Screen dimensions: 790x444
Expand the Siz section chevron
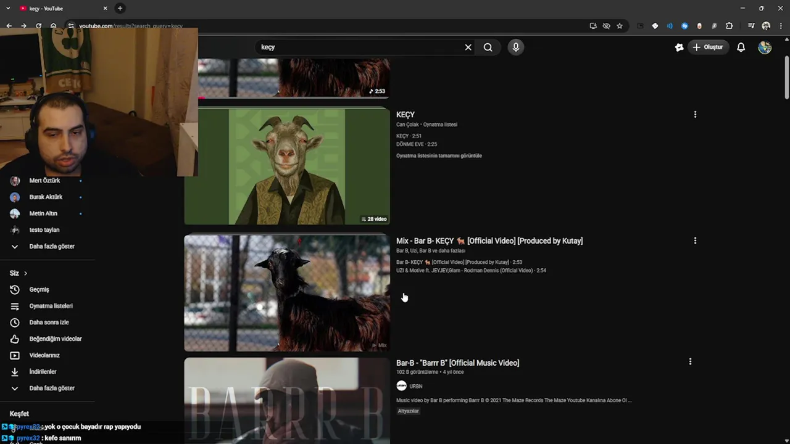tap(25, 273)
